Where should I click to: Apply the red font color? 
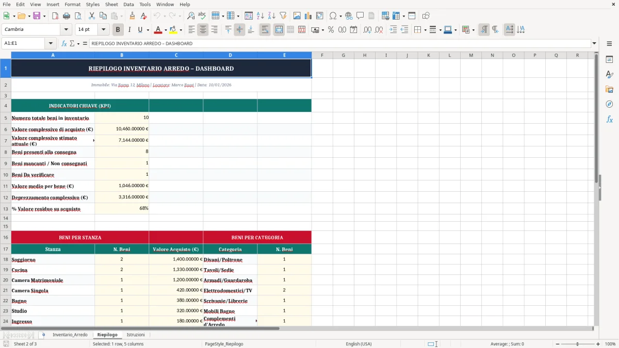(158, 30)
